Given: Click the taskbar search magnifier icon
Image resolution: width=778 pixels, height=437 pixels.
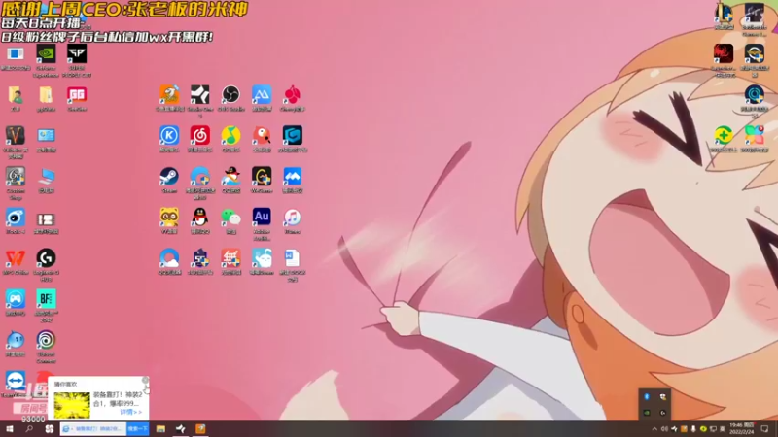Looking at the screenshot, I should [x=29, y=429].
